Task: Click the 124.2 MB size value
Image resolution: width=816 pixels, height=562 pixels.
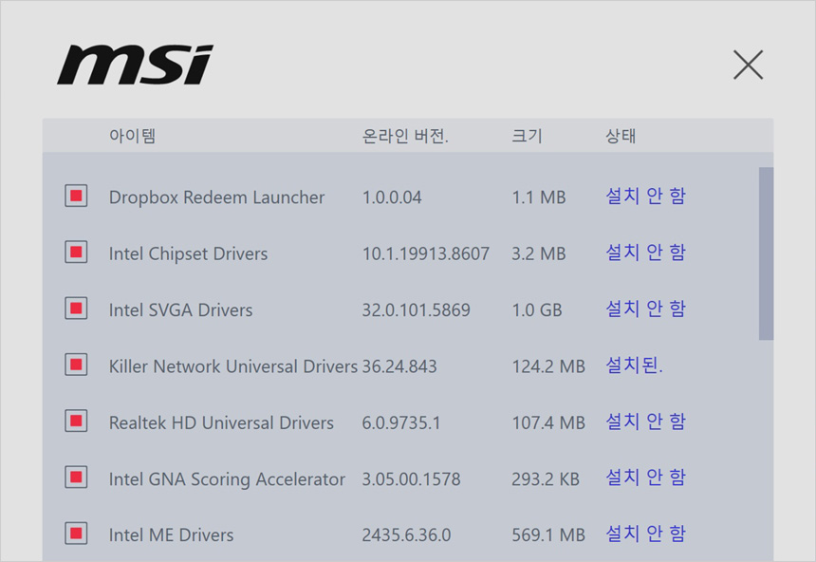Action: (548, 366)
